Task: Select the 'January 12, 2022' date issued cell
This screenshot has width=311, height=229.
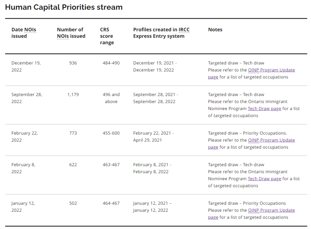Action: click(x=23, y=207)
